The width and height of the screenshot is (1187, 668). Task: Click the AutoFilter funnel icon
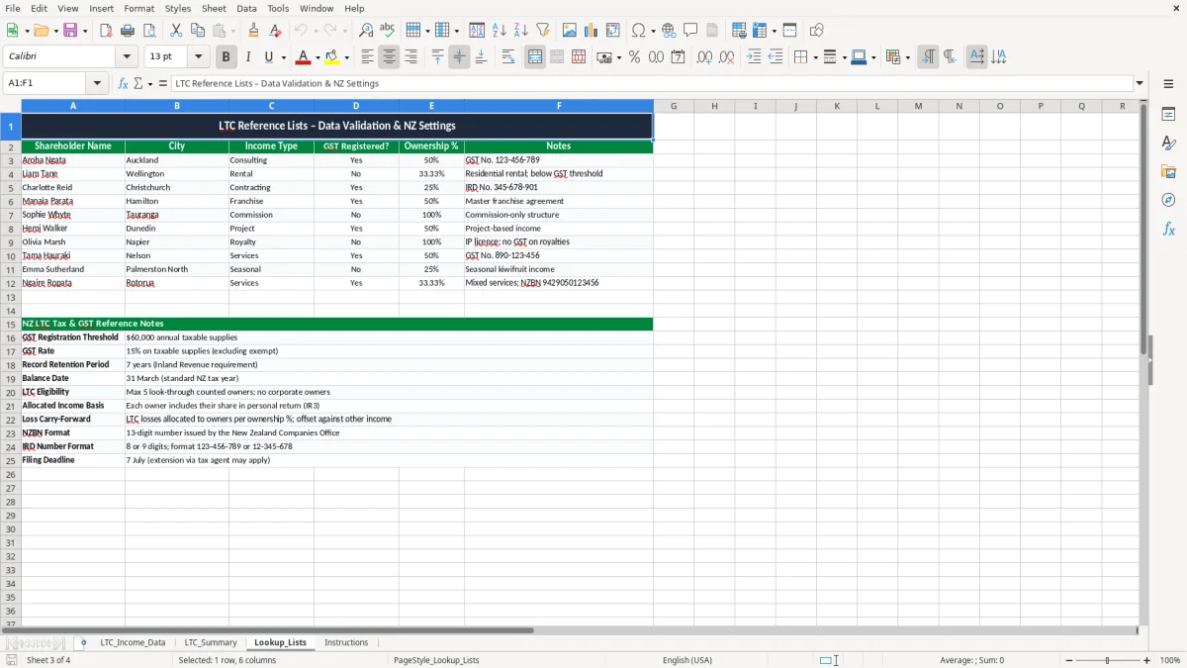[543, 31]
